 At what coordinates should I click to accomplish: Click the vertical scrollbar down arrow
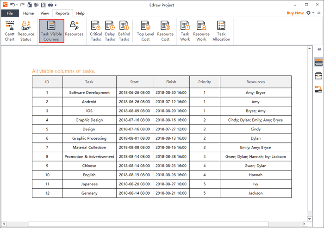(x=310, y=219)
